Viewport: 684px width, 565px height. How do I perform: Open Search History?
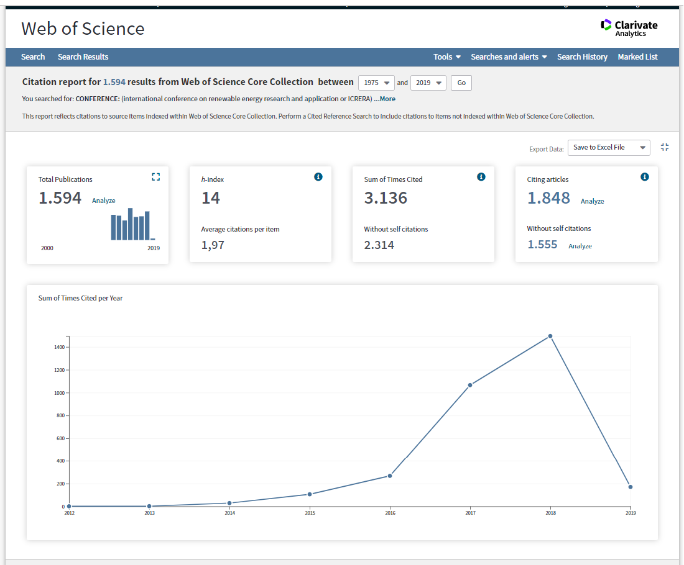583,57
